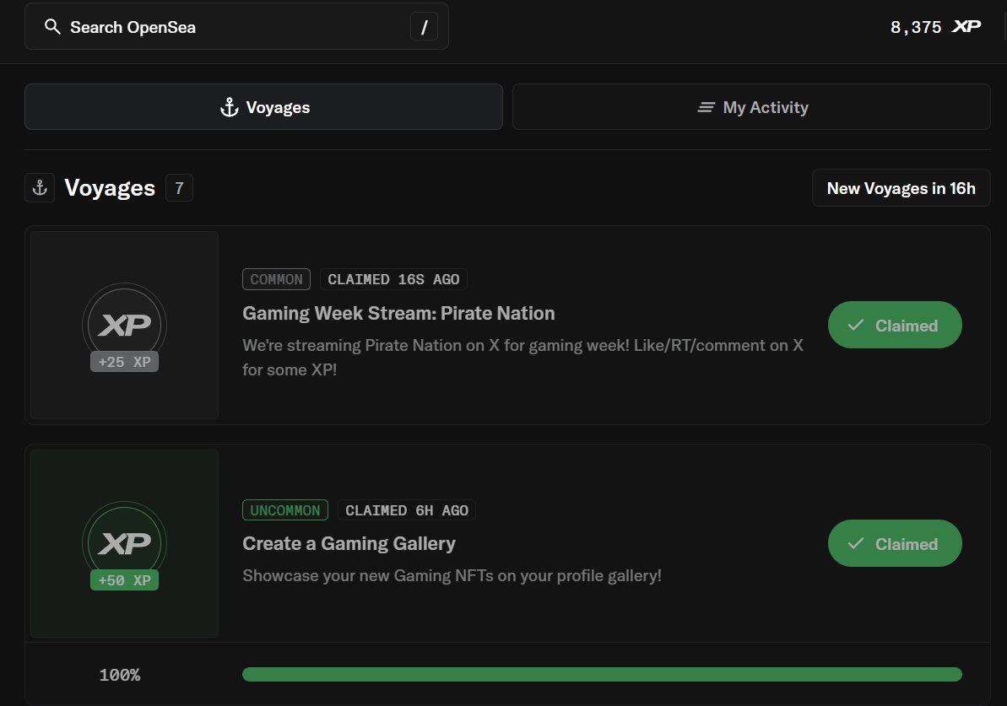
Task: Open the 8,375 XP balance
Action: [935, 27]
